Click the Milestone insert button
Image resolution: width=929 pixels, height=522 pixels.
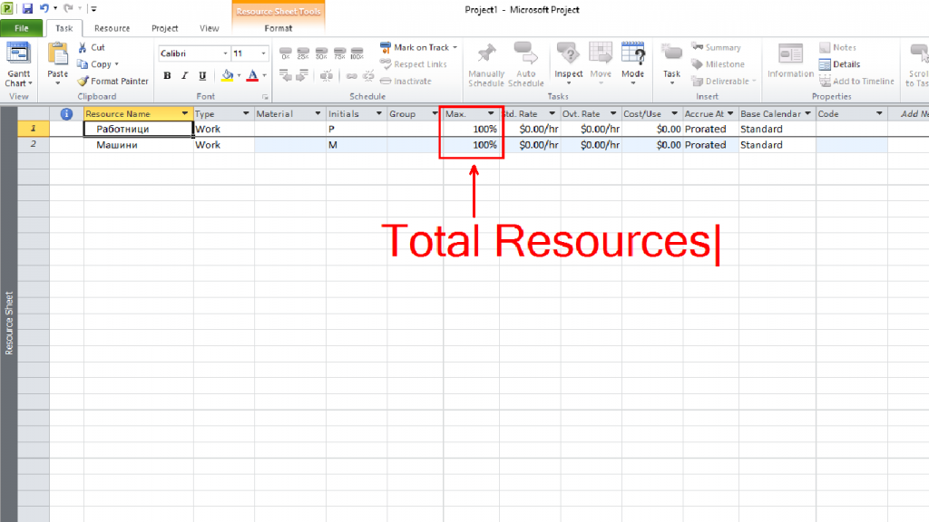(x=719, y=64)
